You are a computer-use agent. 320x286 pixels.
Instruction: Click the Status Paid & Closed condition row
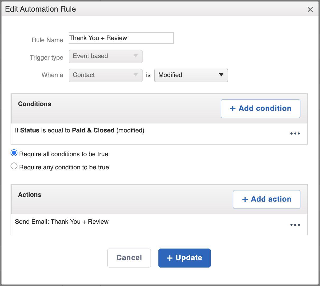coord(80,130)
